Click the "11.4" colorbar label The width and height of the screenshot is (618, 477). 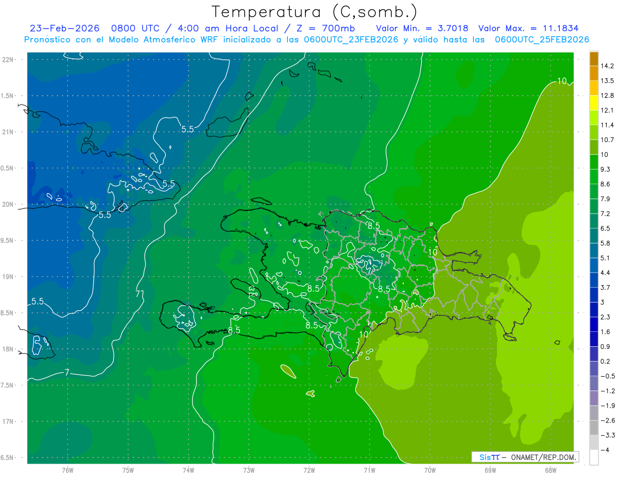point(608,125)
